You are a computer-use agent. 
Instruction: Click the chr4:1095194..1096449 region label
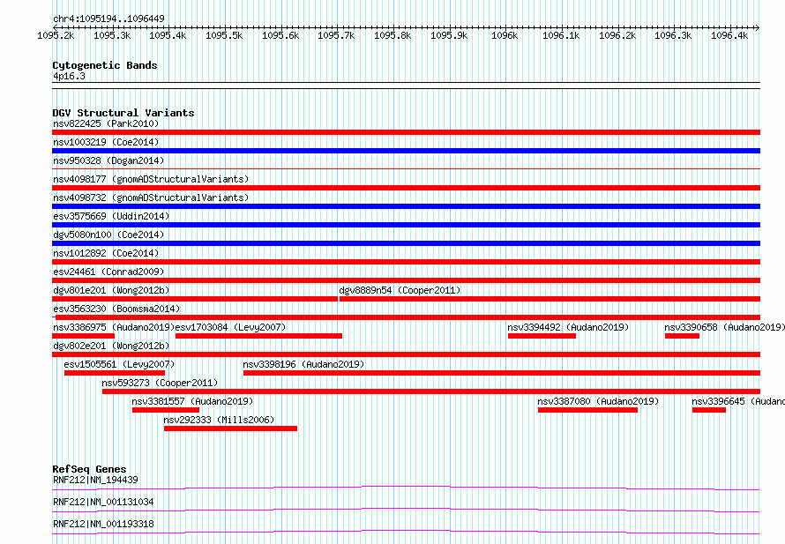pyautogui.click(x=108, y=19)
